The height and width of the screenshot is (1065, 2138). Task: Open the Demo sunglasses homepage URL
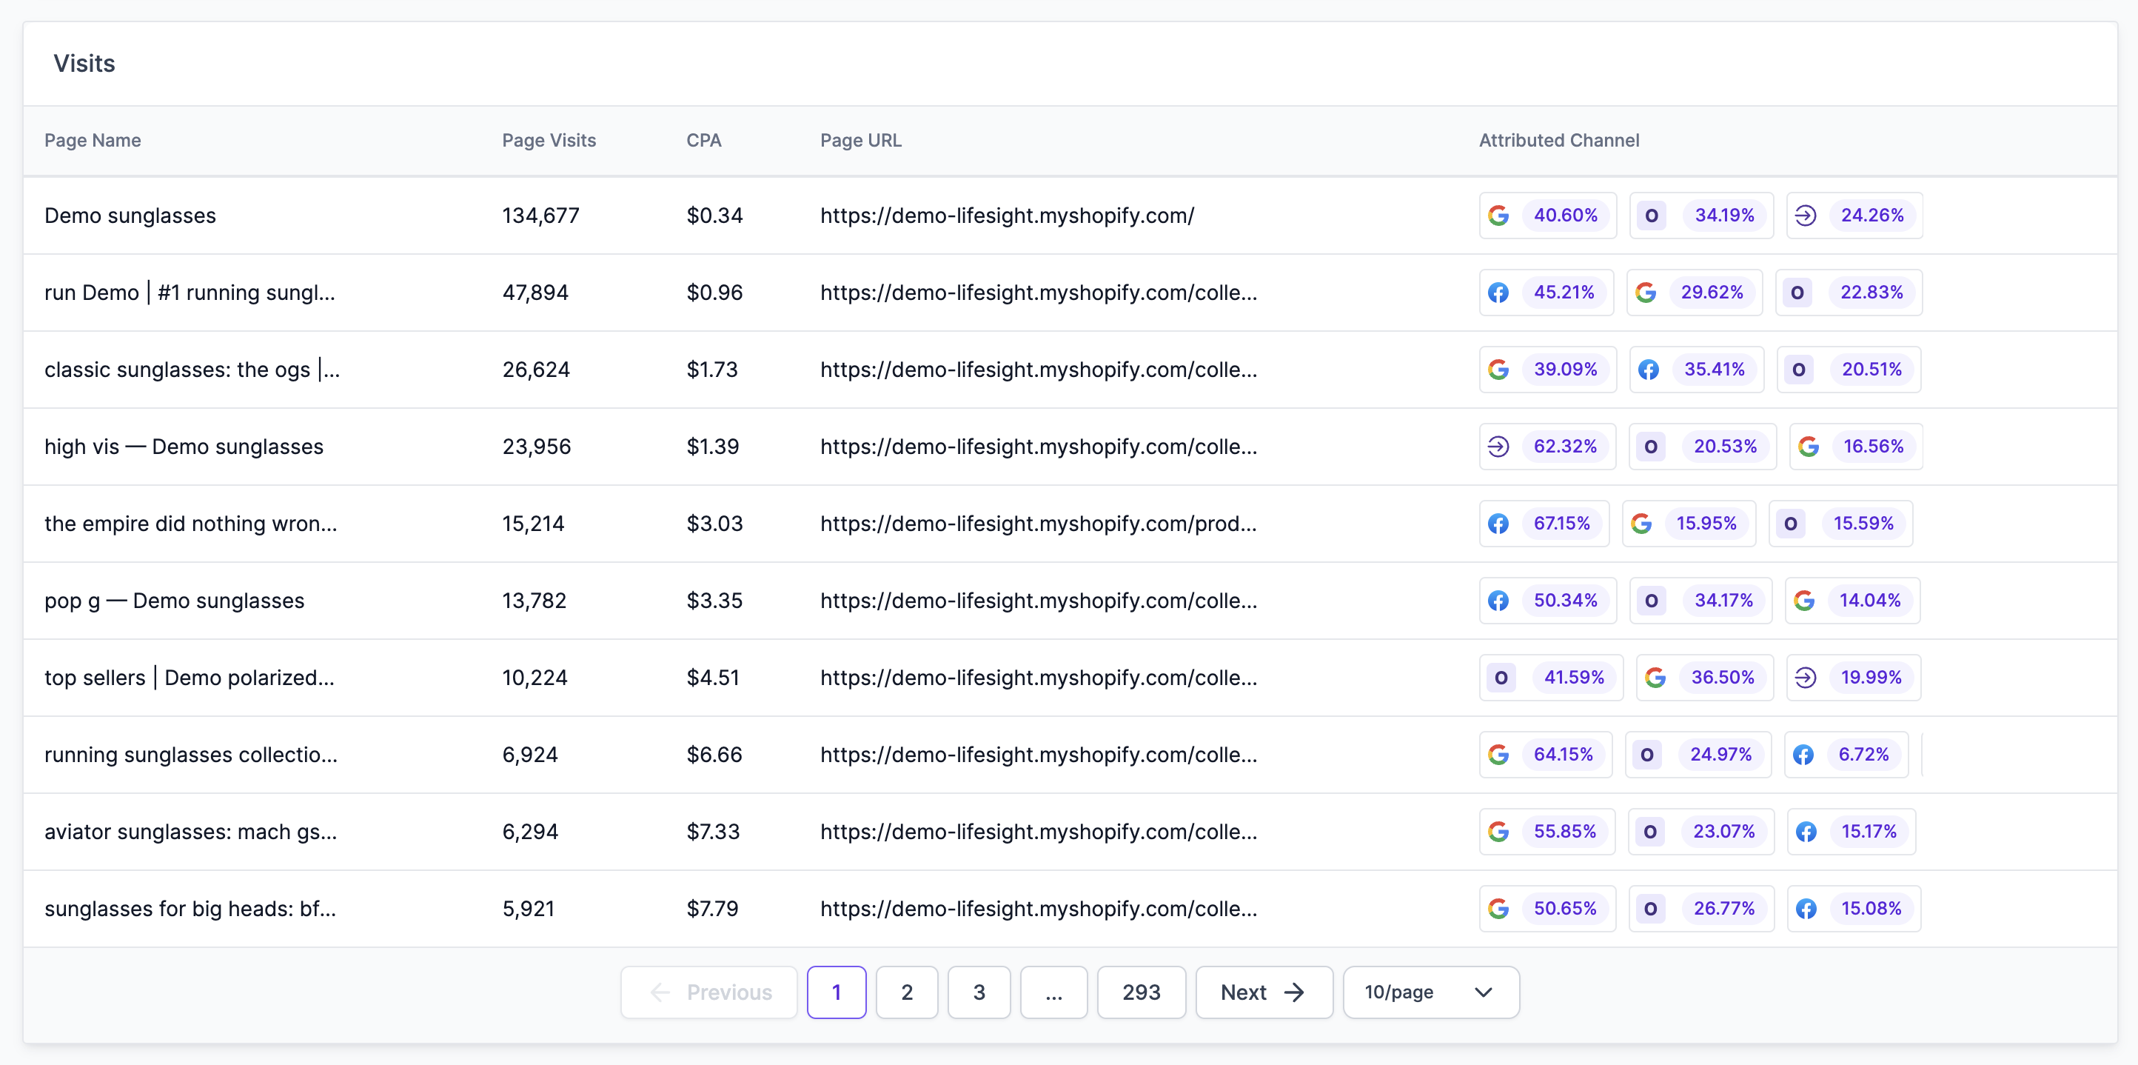pos(1007,216)
